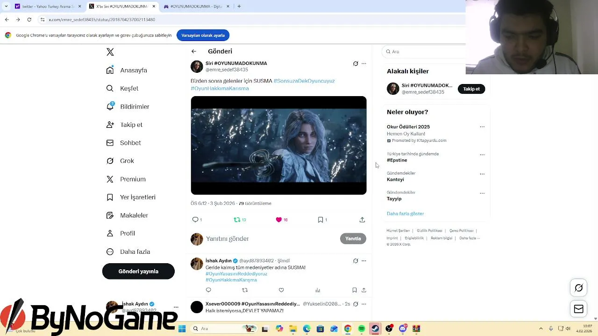Open the #Epstine trending topic
This screenshot has height=336, width=598.
397,160
